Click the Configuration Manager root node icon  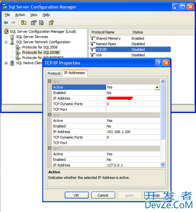(x=6, y=31)
